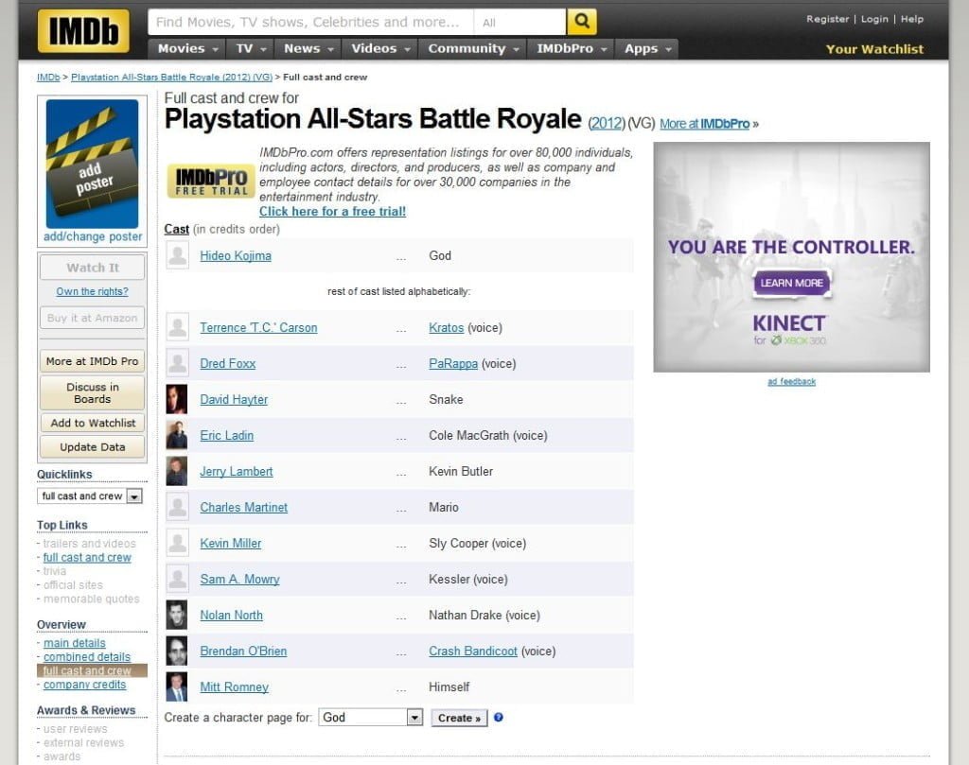Click the Own the rights? link
969x765 pixels.
(92, 291)
